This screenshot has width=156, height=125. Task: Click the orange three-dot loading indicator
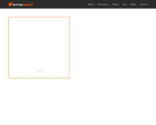[39, 71]
